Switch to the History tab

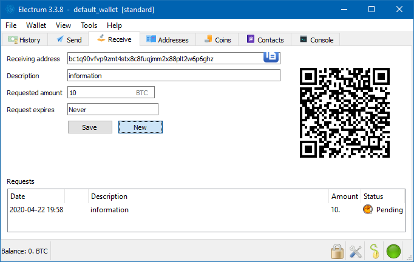[x=24, y=40]
